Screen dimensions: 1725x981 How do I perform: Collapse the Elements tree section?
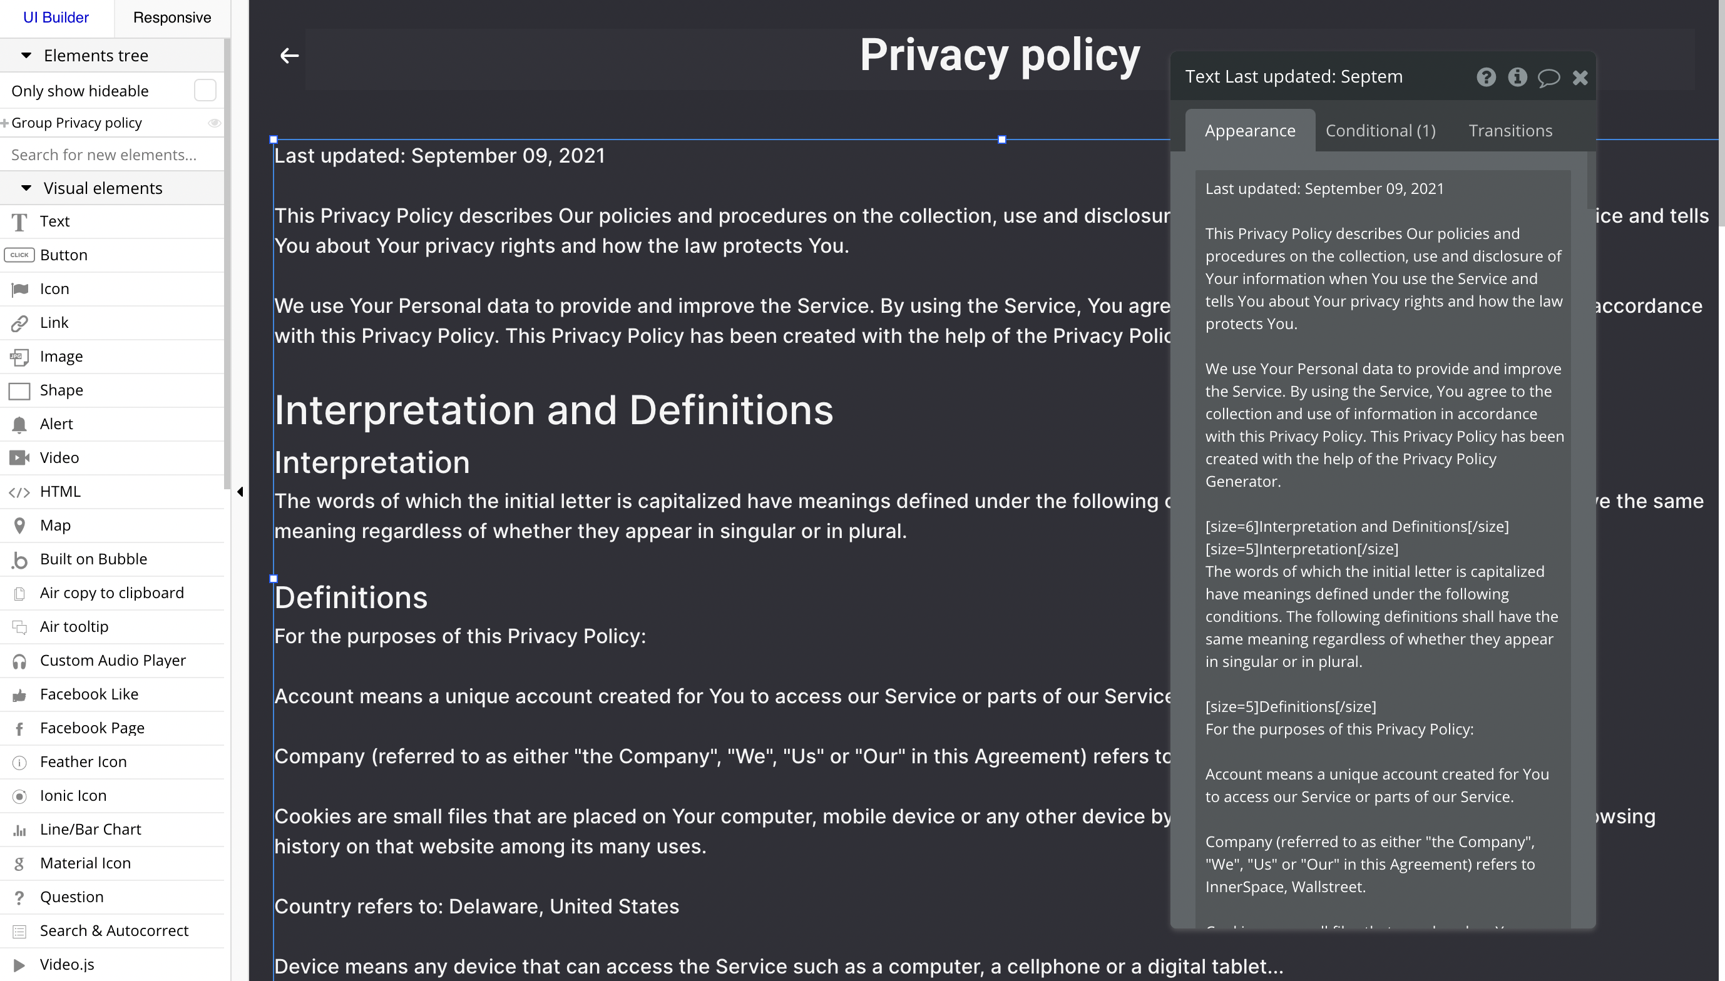[26, 55]
